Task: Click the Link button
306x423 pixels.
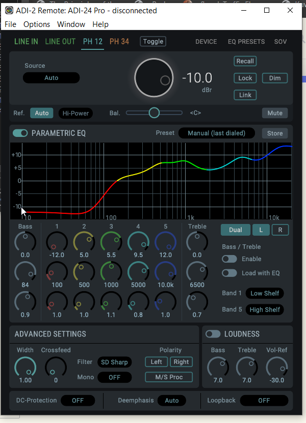Action: point(245,95)
